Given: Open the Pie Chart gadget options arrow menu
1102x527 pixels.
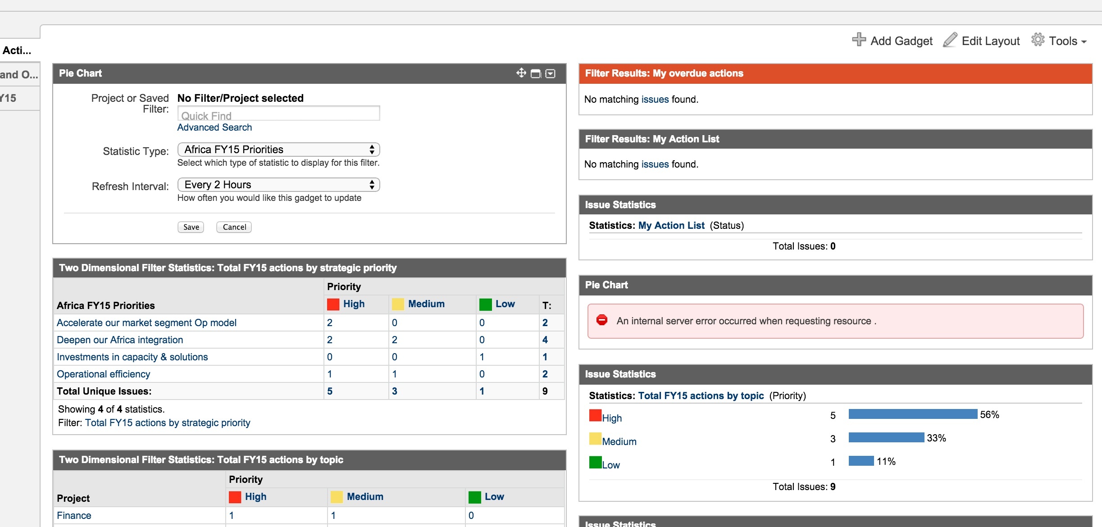Looking at the screenshot, I should pos(551,73).
